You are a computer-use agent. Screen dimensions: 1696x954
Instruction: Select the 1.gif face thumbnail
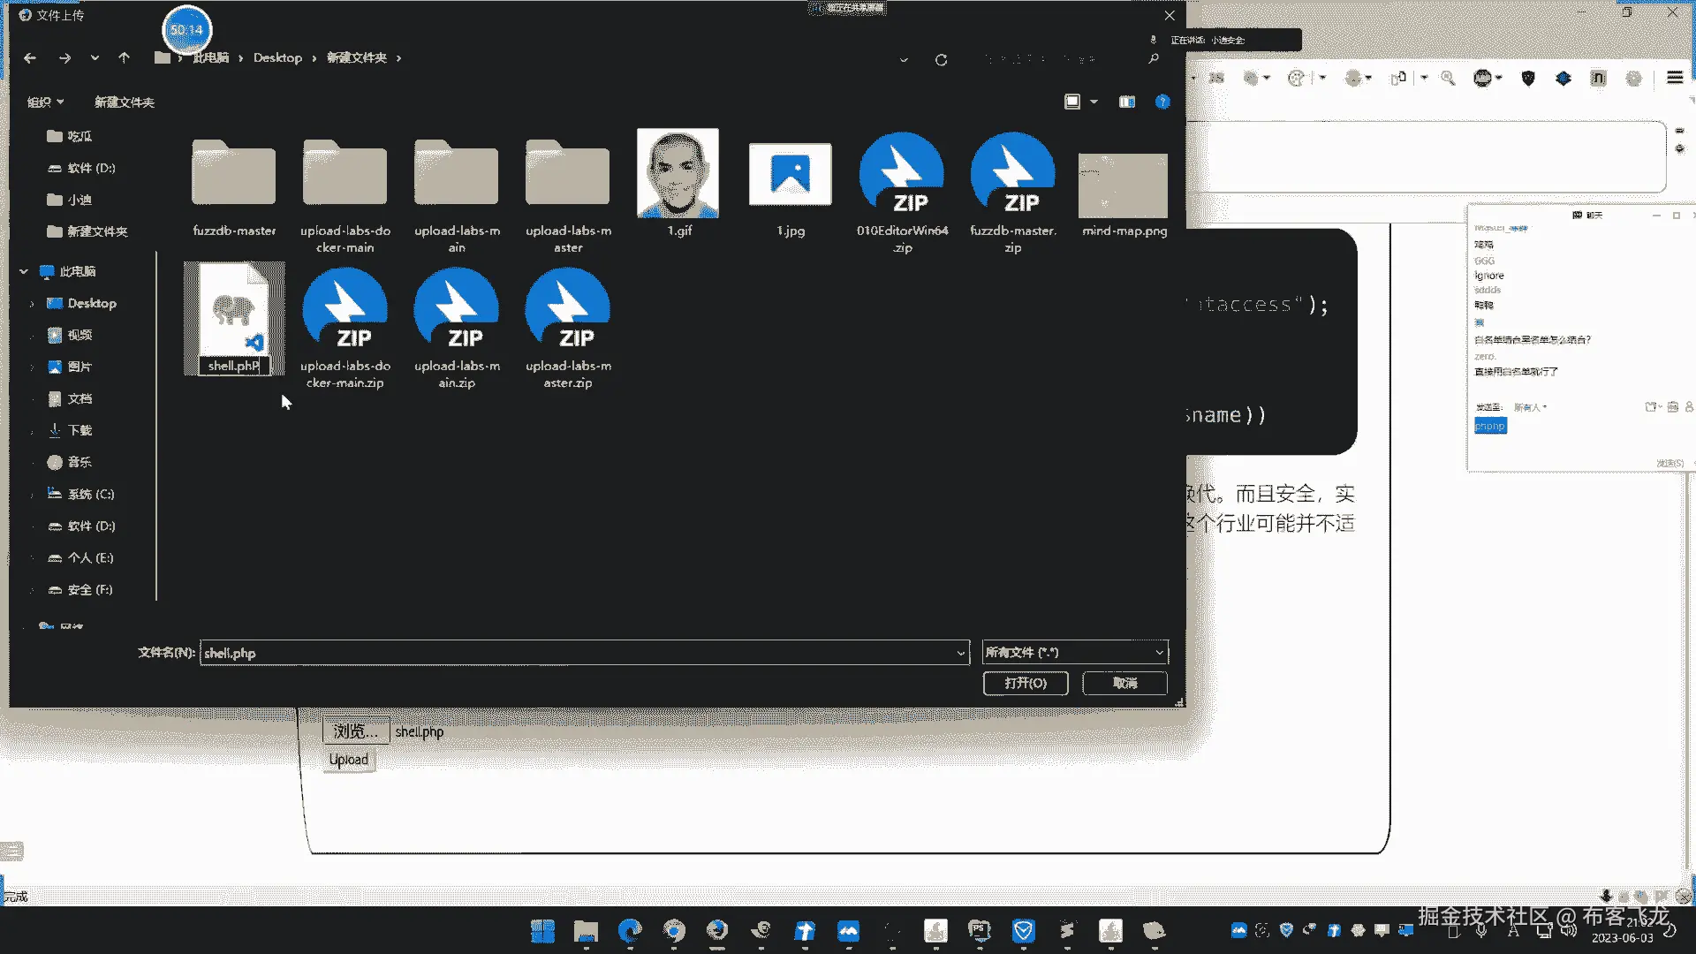tap(678, 174)
